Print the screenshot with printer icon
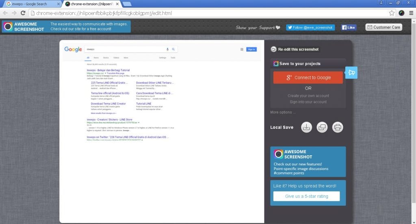 338,127
